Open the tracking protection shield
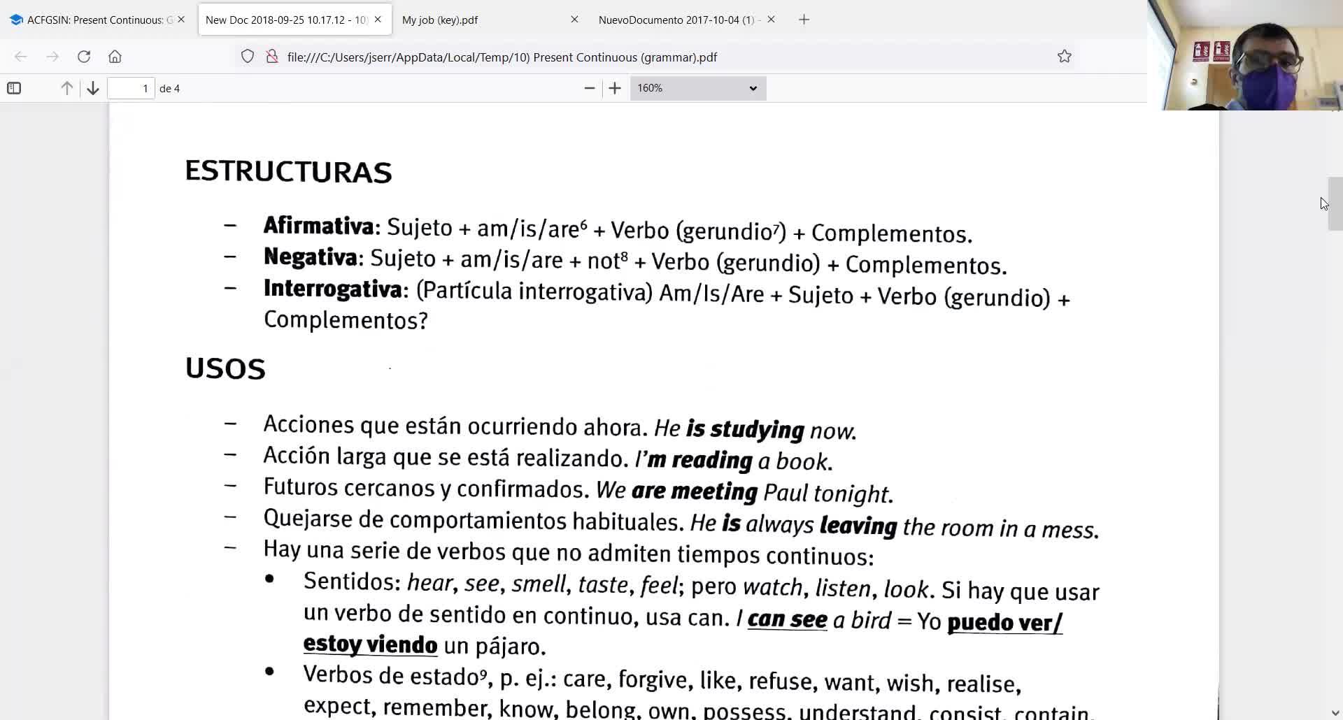 (248, 57)
